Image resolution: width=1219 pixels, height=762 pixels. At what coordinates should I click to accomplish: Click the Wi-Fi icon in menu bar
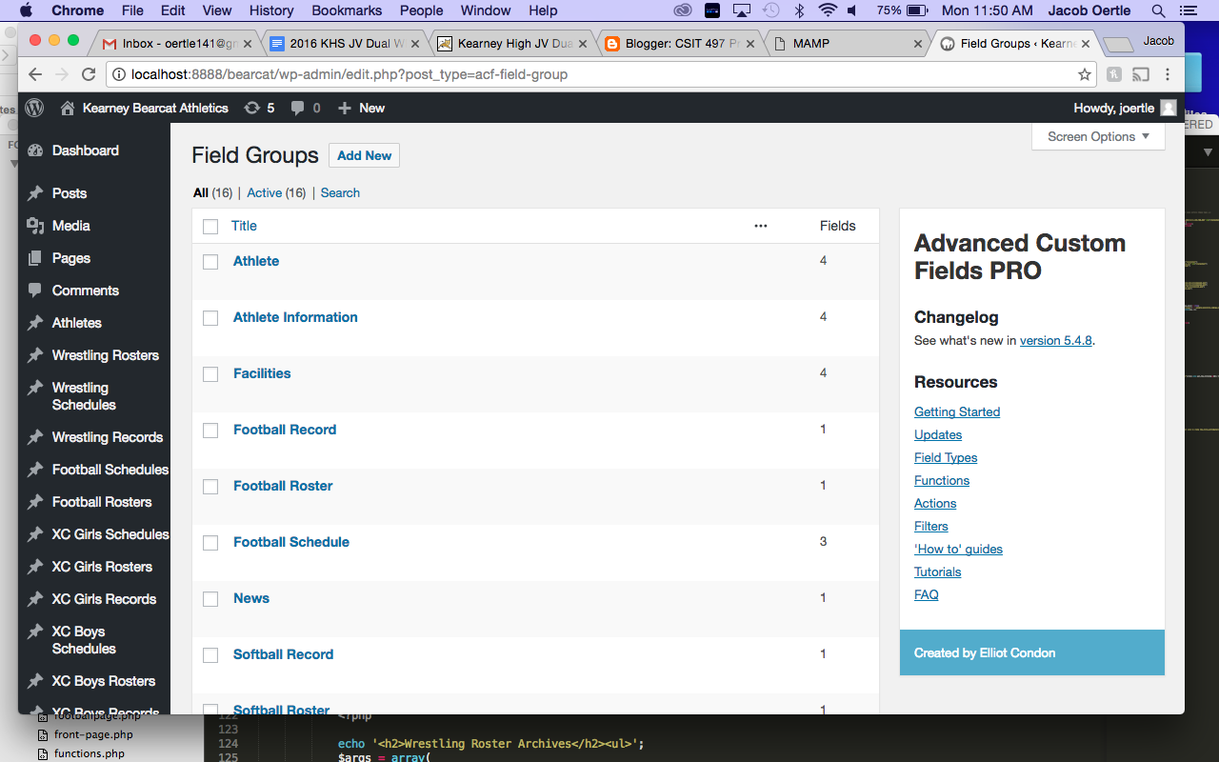point(828,10)
